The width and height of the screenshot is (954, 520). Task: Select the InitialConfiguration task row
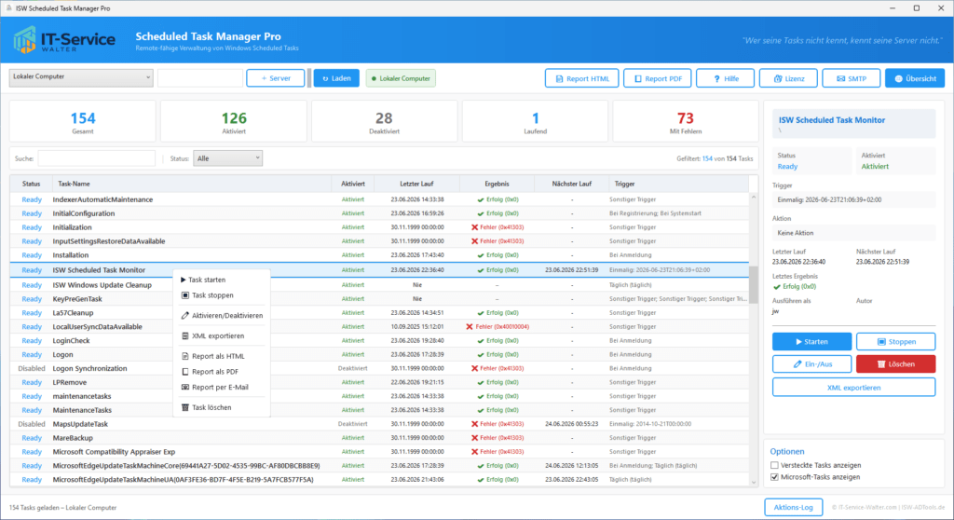380,213
